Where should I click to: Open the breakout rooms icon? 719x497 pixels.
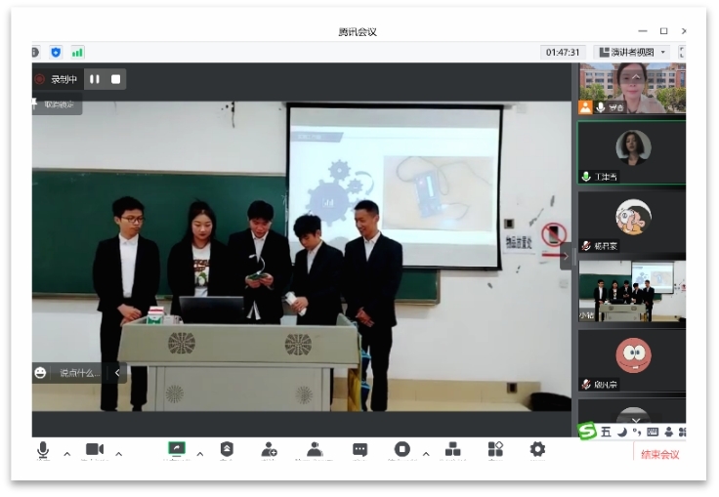pos(452,449)
